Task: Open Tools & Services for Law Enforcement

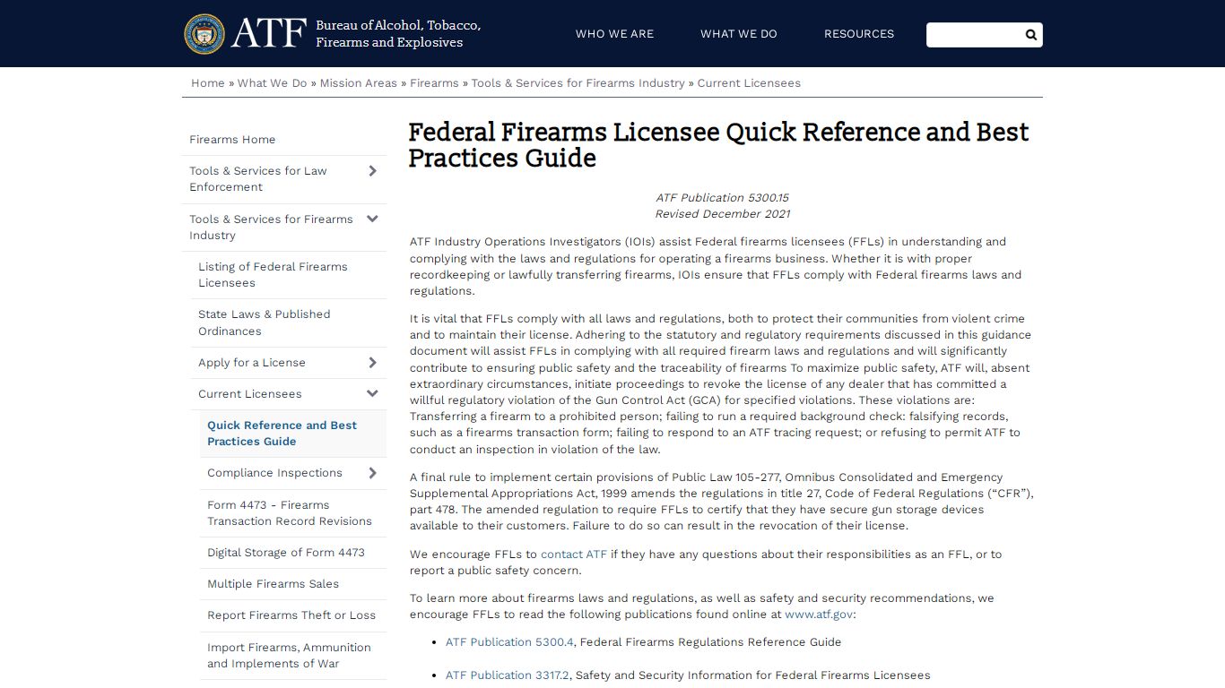Action: (x=258, y=179)
